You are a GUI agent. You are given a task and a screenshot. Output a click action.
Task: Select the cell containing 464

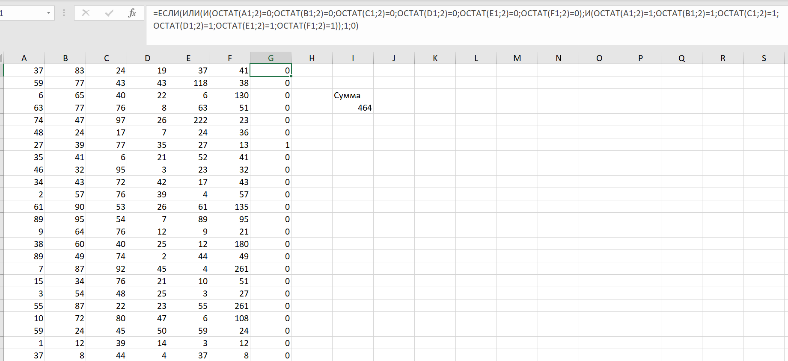353,108
